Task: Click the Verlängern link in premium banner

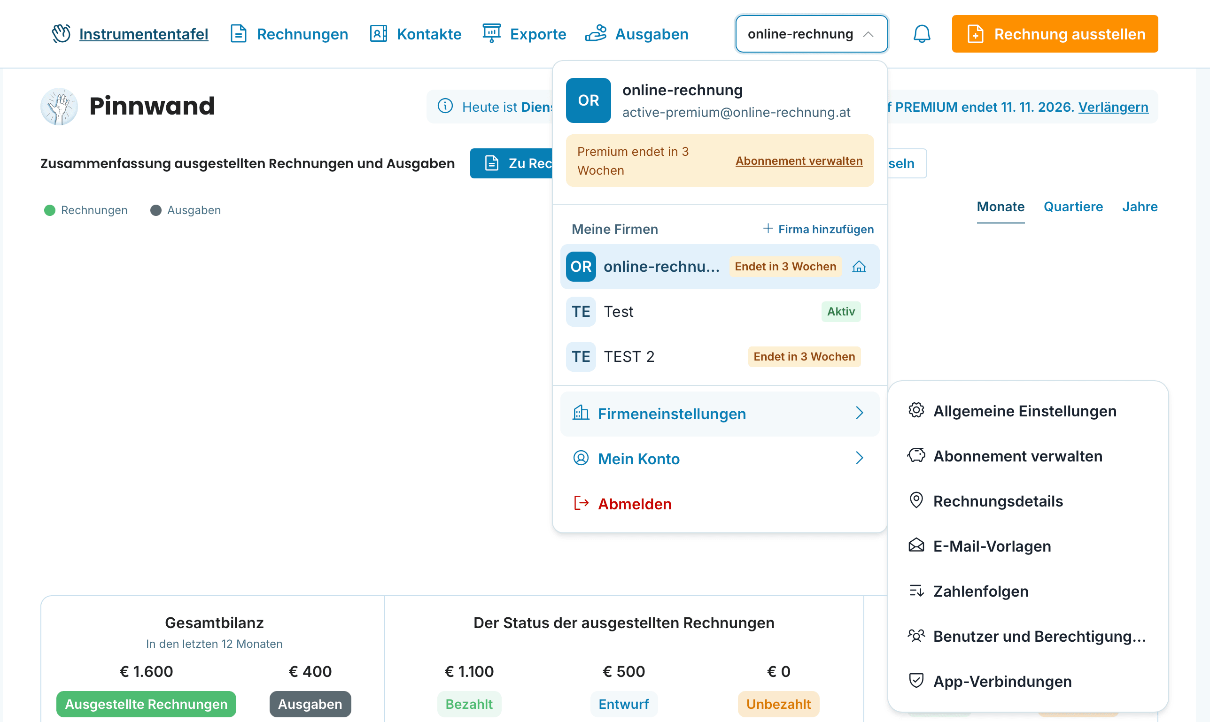Action: point(1113,107)
